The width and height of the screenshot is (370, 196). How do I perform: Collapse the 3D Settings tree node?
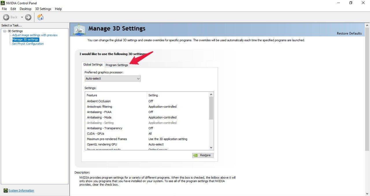pyautogui.click(x=5, y=31)
